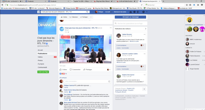Click S'abonner to follow the page

point(74,17)
